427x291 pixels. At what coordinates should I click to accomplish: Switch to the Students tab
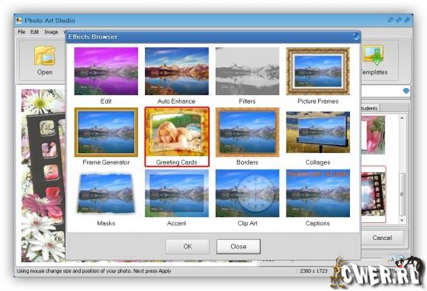pos(369,108)
